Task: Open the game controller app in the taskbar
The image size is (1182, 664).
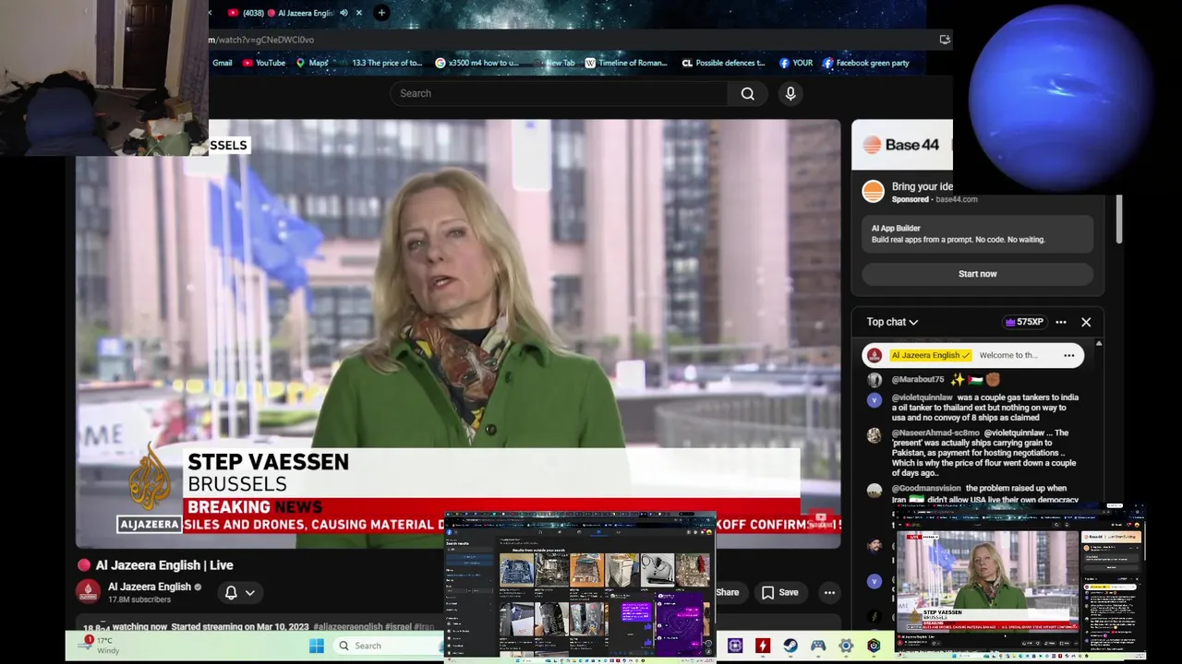Action: pyautogui.click(x=818, y=646)
